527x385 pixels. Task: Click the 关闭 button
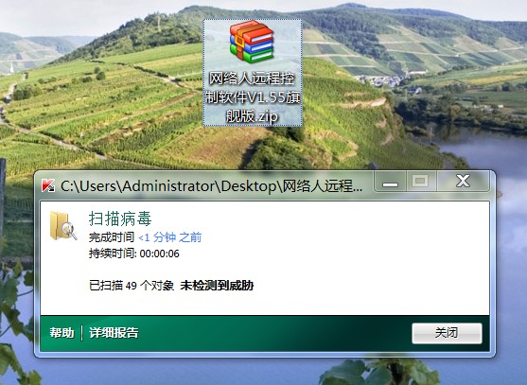pos(447,333)
